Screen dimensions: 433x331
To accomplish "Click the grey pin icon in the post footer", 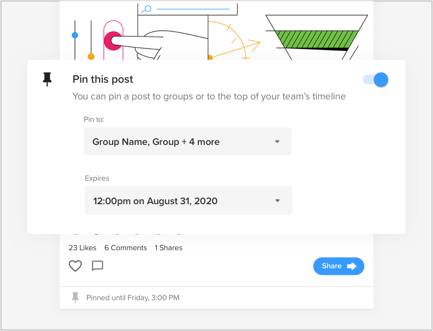I will [75, 297].
